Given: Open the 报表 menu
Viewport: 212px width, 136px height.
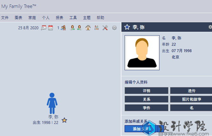Looking at the screenshot, I should pos(59,17).
